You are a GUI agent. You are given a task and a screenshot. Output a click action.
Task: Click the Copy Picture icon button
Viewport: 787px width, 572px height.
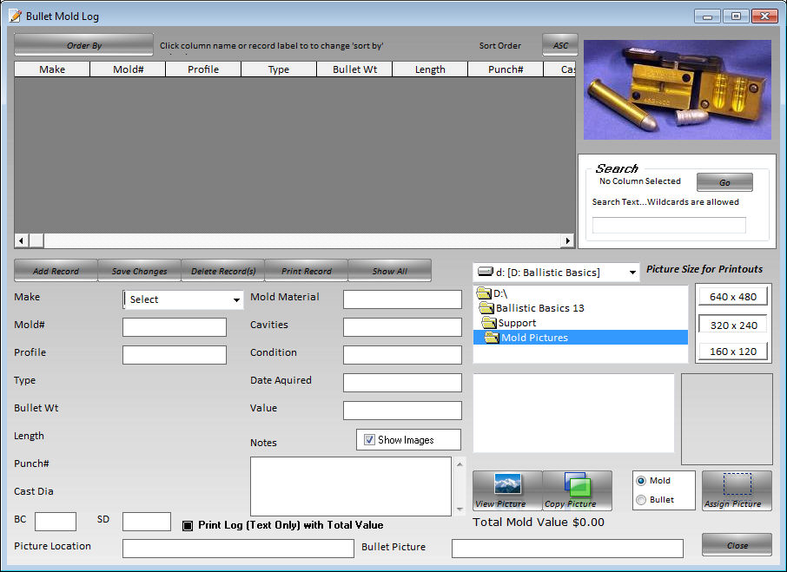pos(577,490)
